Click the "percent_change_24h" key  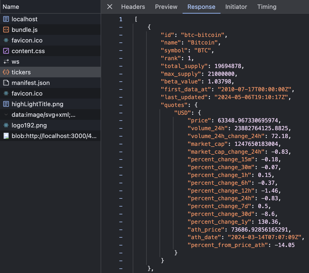click(x=221, y=198)
